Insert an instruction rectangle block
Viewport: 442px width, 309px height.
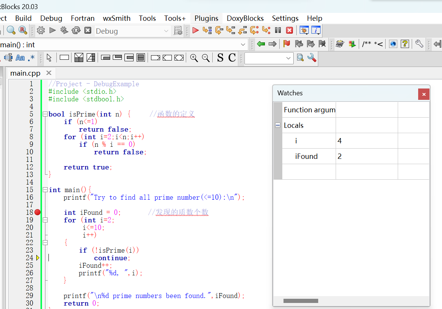[64, 57]
